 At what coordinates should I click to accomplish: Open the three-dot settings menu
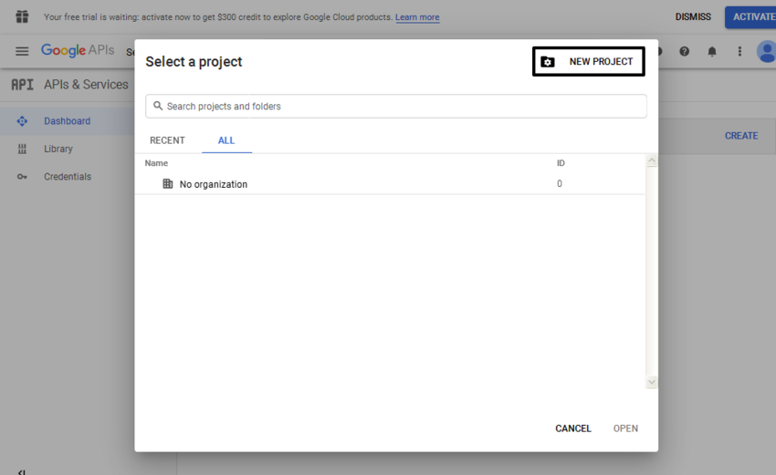click(739, 52)
